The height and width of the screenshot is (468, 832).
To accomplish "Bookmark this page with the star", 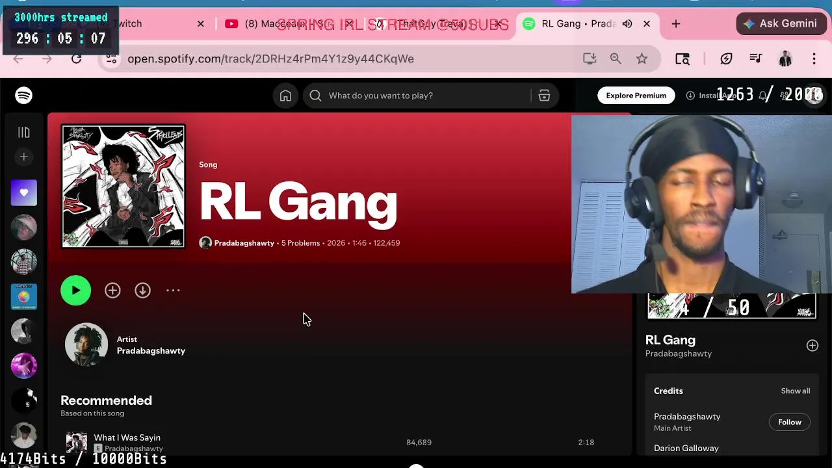I will coord(642,59).
